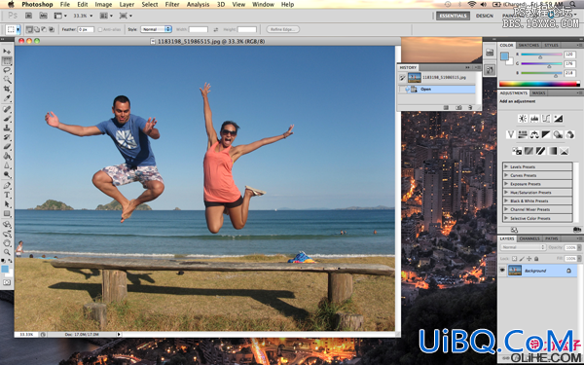Select the Lasso tool
The height and width of the screenshot is (365, 584).
[x=7, y=70]
